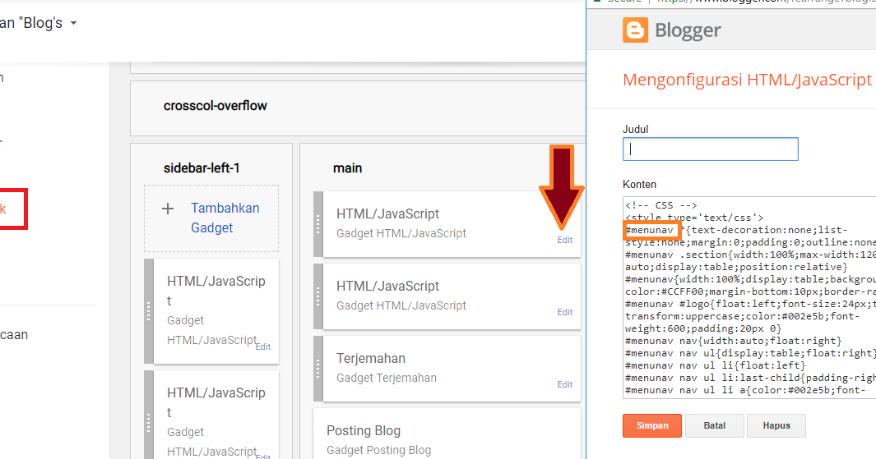Open the blog selector dropdown arrow
Viewport: 876px width, 459px height.
73,24
